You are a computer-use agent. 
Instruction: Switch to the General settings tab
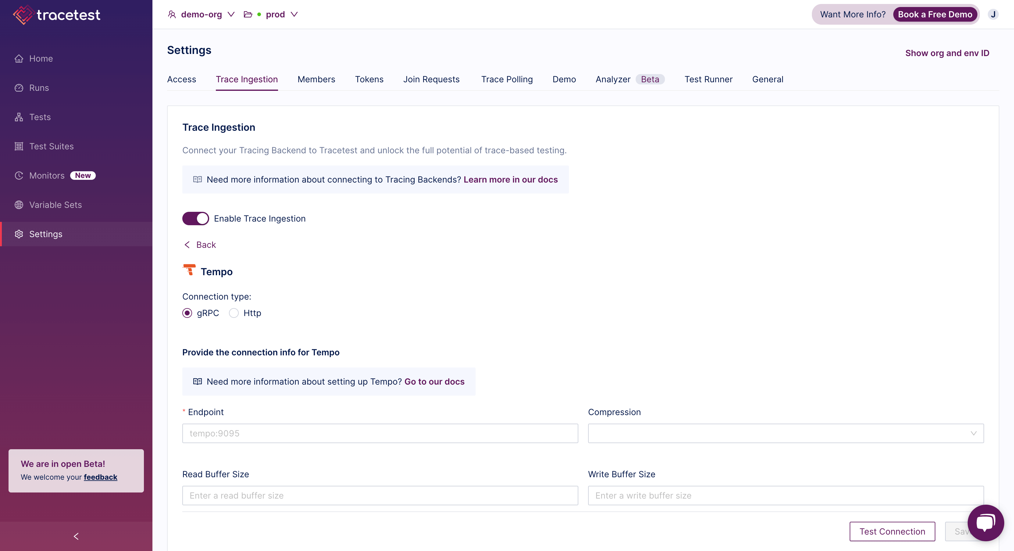[x=768, y=80]
